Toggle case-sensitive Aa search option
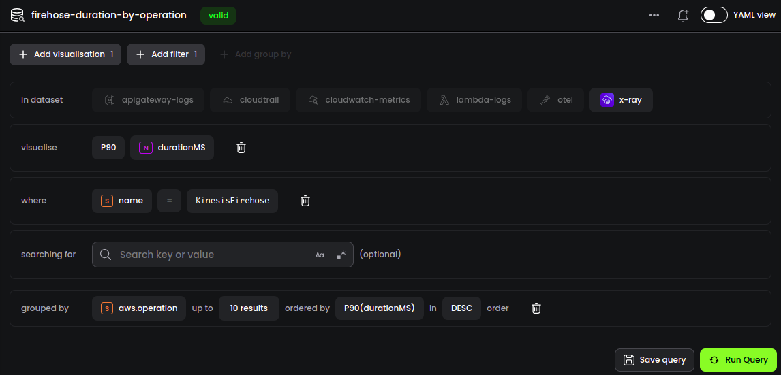 point(320,255)
